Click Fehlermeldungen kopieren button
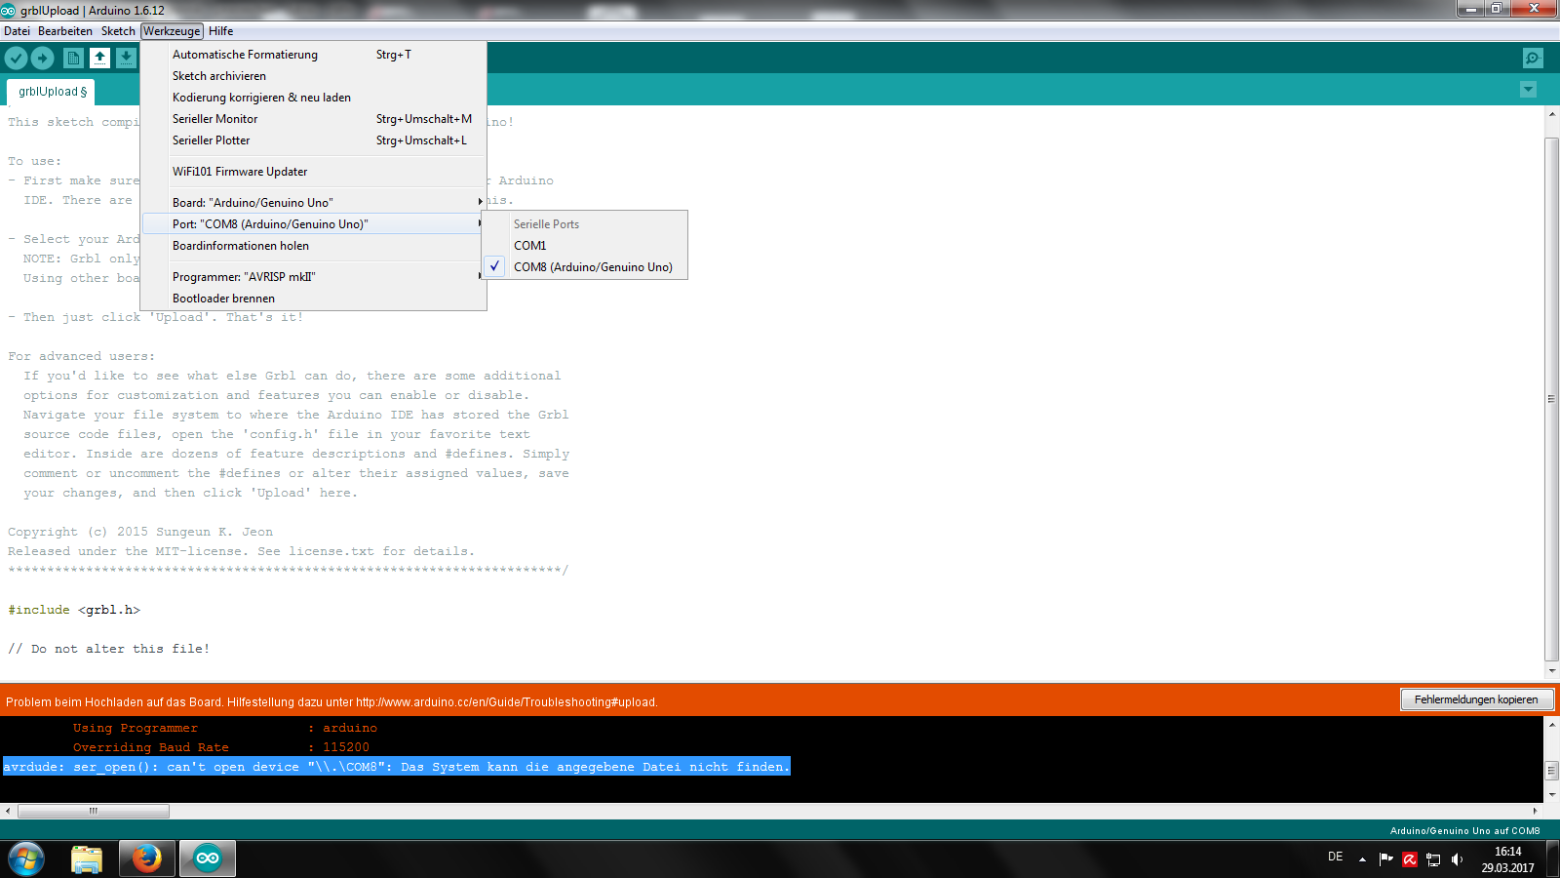 1476,699
